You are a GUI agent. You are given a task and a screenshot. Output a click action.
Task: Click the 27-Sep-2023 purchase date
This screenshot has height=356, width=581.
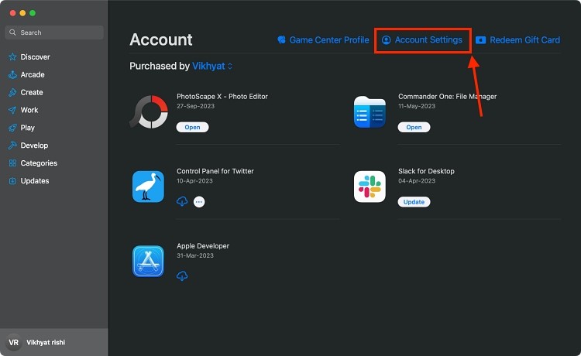196,106
